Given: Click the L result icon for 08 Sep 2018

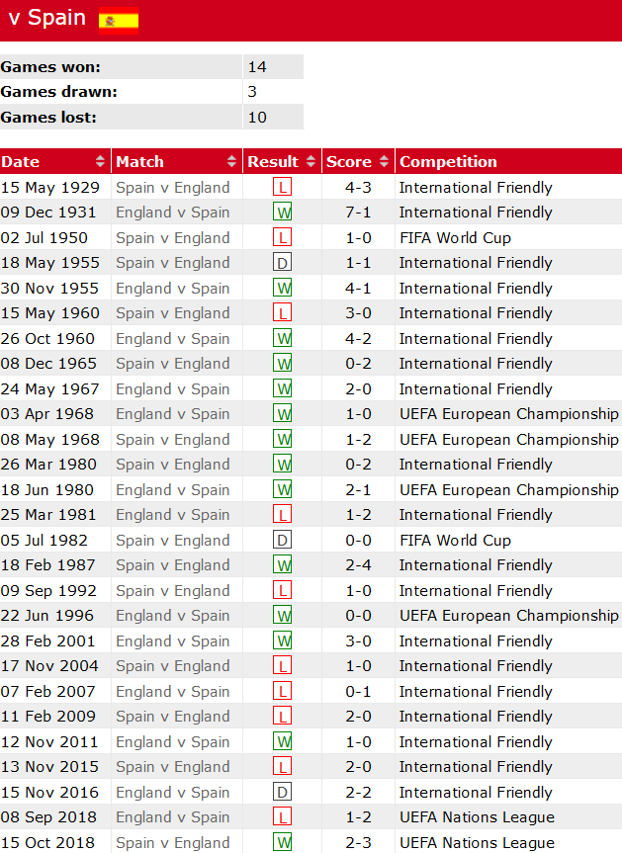Looking at the screenshot, I should [283, 817].
